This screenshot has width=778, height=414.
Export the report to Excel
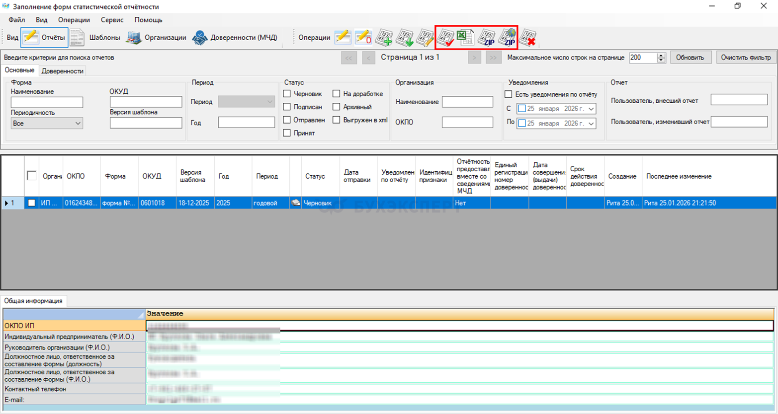point(466,38)
